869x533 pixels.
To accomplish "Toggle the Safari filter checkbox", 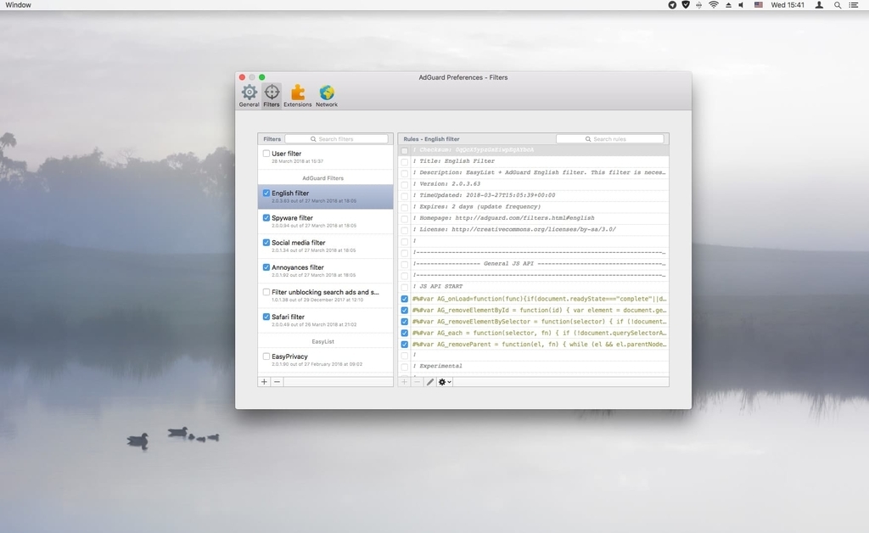I will click(266, 317).
